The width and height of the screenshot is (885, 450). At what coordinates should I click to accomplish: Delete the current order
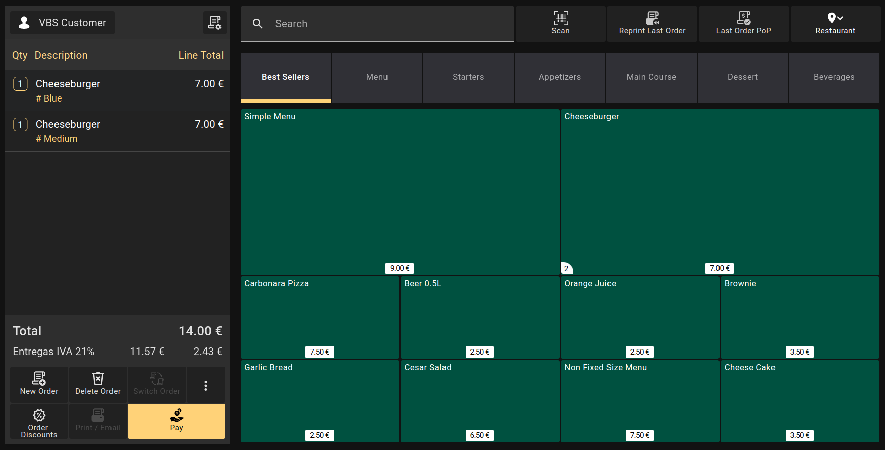click(x=98, y=384)
